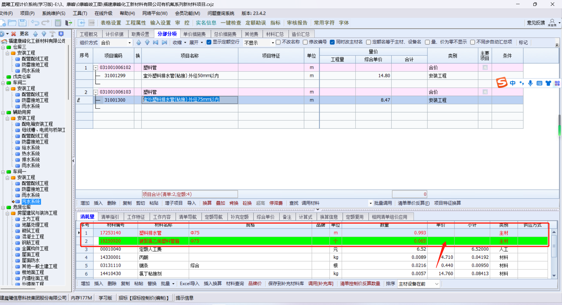Collapse left panel with splitter arrow
562x305 pixels.
pos(73,161)
